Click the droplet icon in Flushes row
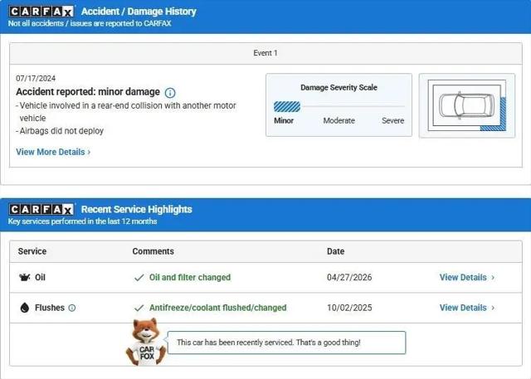Screen dimensions: 531x379 coord(24,308)
